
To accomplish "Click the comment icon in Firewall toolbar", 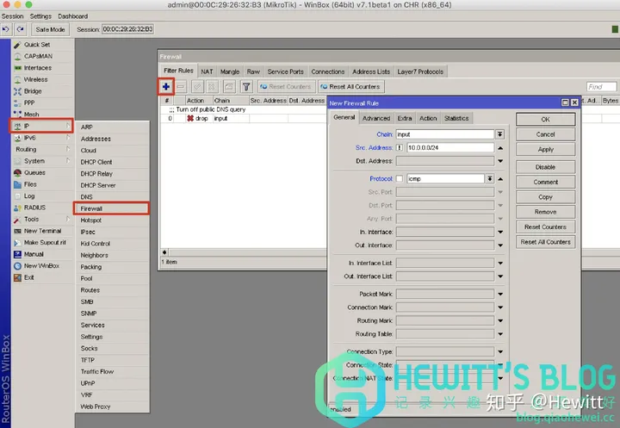I will 229,87.
